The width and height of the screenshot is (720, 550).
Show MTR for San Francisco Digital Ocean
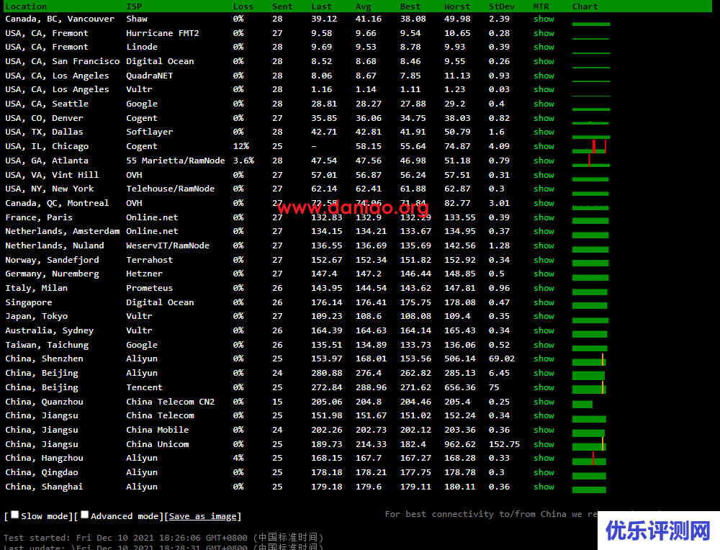pos(544,61)
